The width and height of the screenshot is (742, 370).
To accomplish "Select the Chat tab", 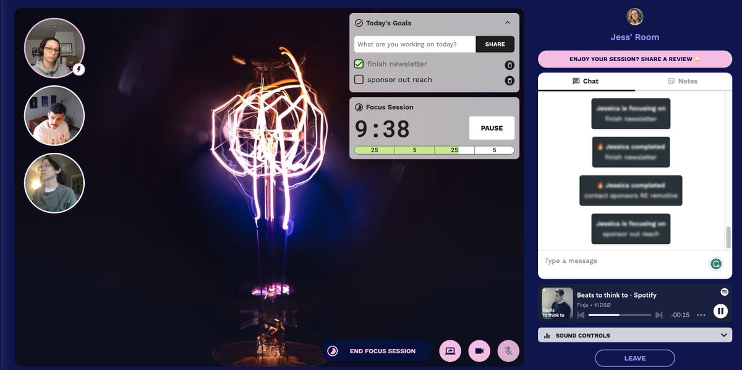I will point(586,81).
